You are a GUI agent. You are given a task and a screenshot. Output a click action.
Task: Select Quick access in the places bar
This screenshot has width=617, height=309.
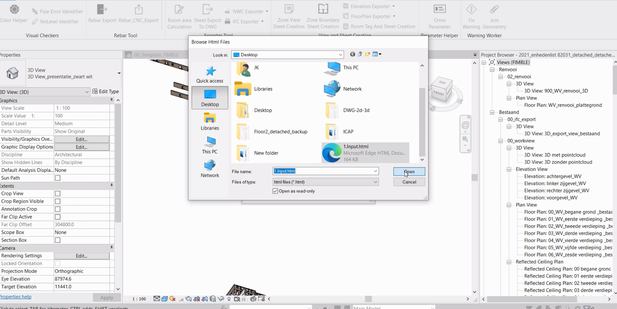[210, 74]
